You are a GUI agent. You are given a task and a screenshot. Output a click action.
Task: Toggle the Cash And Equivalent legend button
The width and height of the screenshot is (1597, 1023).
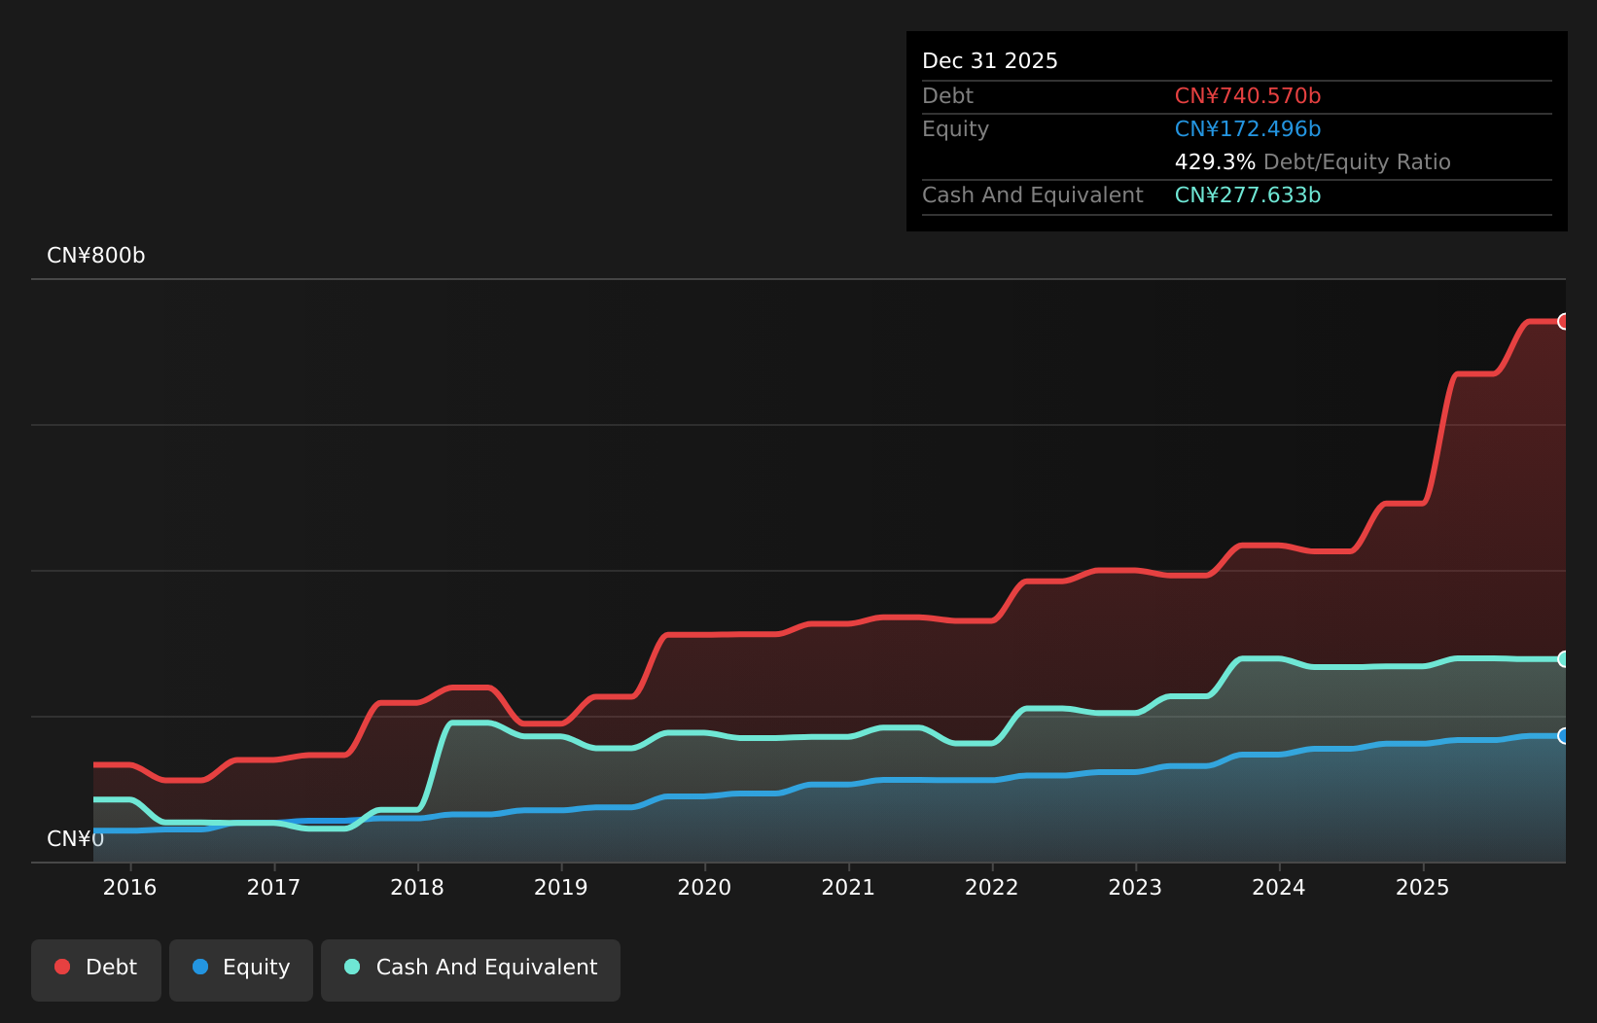click(x=471, y=970)
